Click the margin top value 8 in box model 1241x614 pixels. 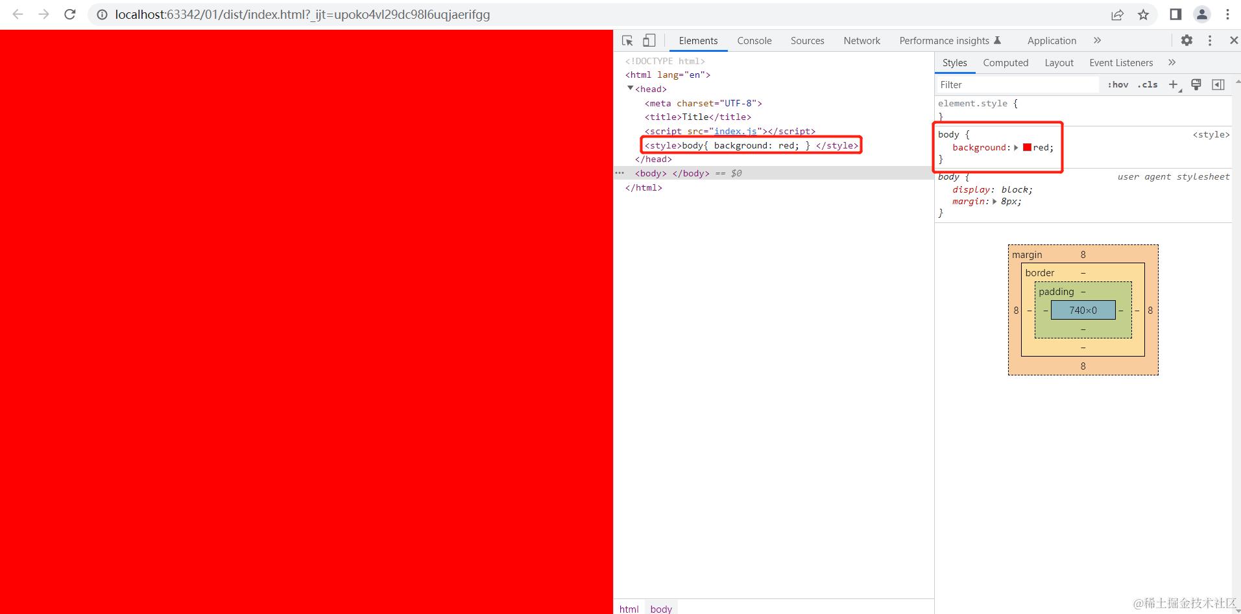(1083, 254)
